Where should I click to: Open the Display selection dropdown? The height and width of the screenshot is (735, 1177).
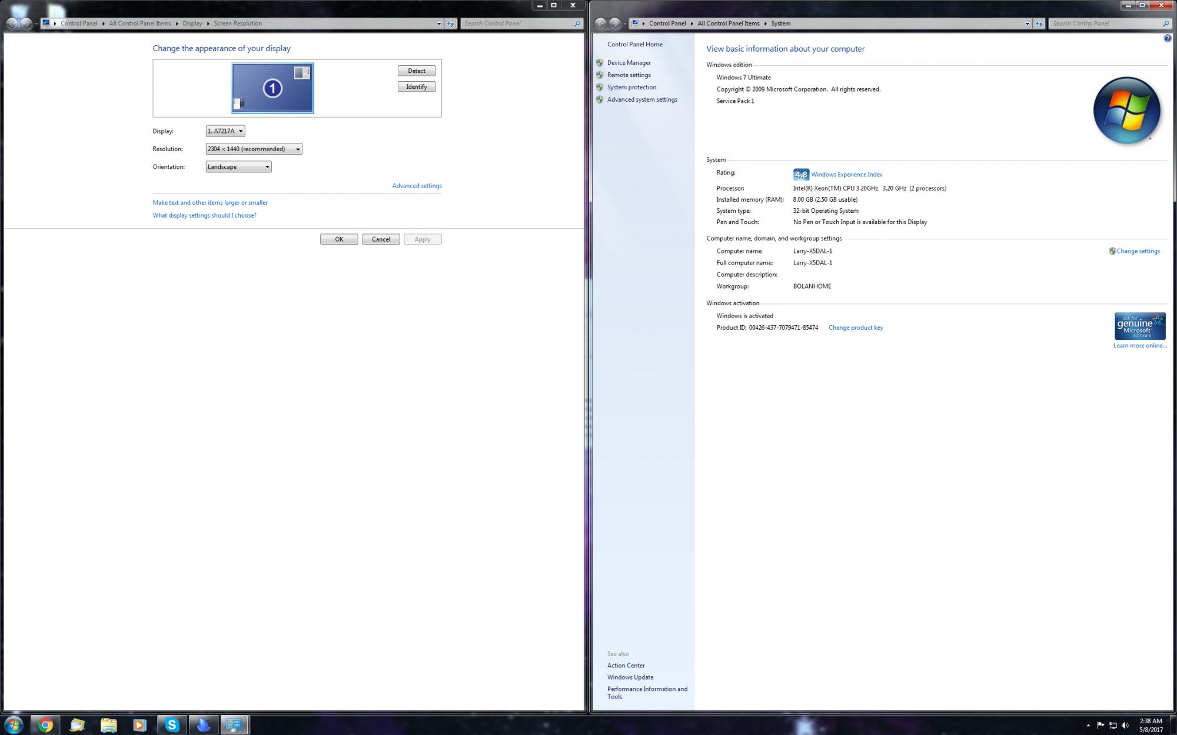coord(225,131)
